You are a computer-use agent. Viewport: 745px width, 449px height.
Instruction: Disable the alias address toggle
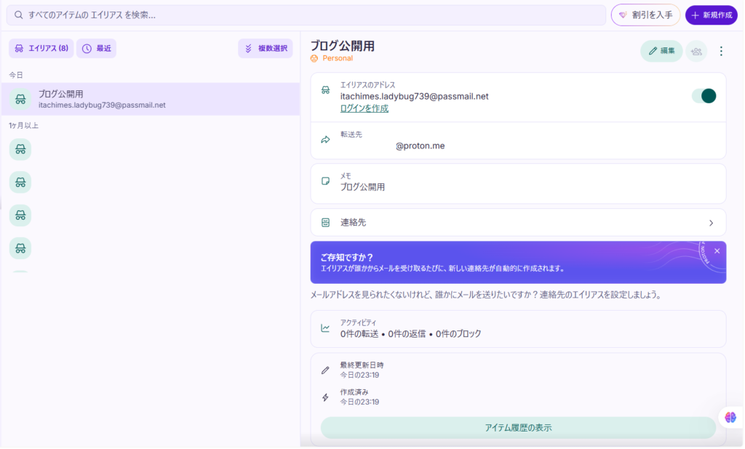pos(703,95)
